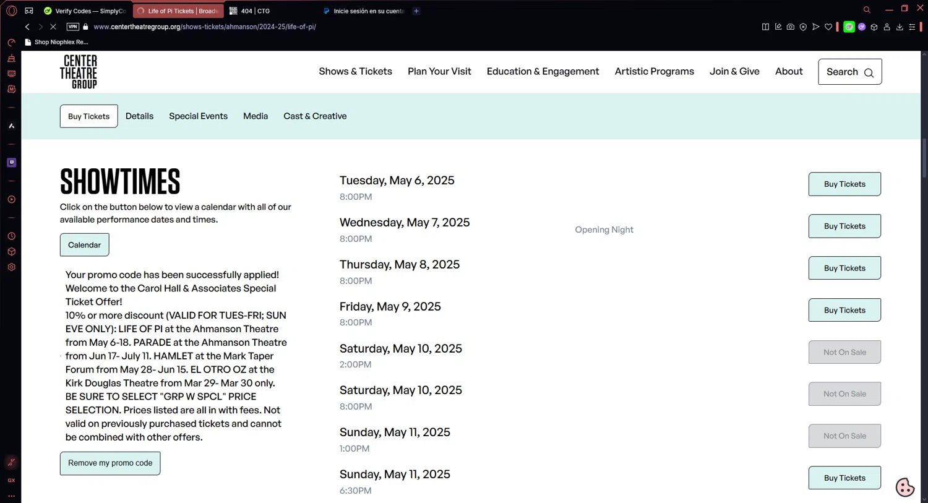The image size is (928, 503).
Task: Go to Cast & Creative section
Action: [315, 116]
